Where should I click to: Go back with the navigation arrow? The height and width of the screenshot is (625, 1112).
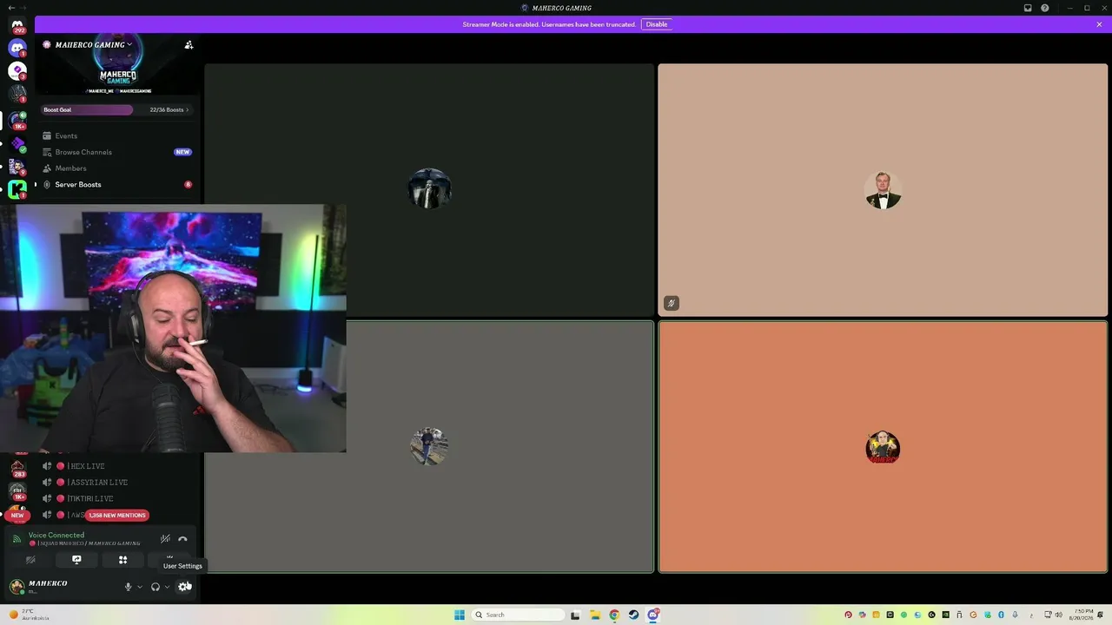coord(10,8)
